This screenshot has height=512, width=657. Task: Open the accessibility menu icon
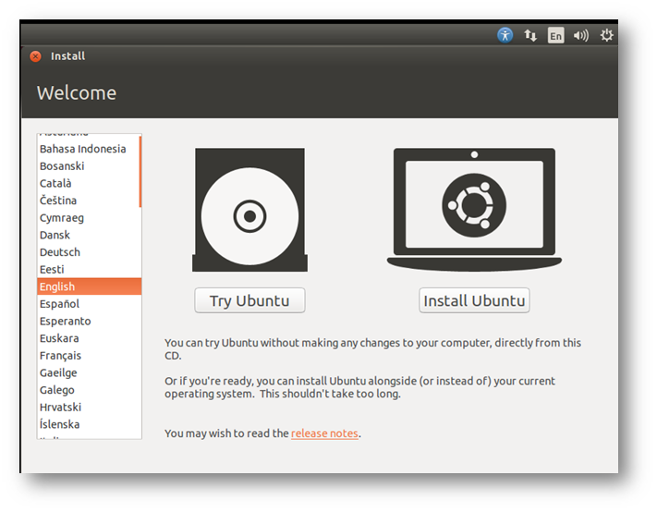(505, 35)
